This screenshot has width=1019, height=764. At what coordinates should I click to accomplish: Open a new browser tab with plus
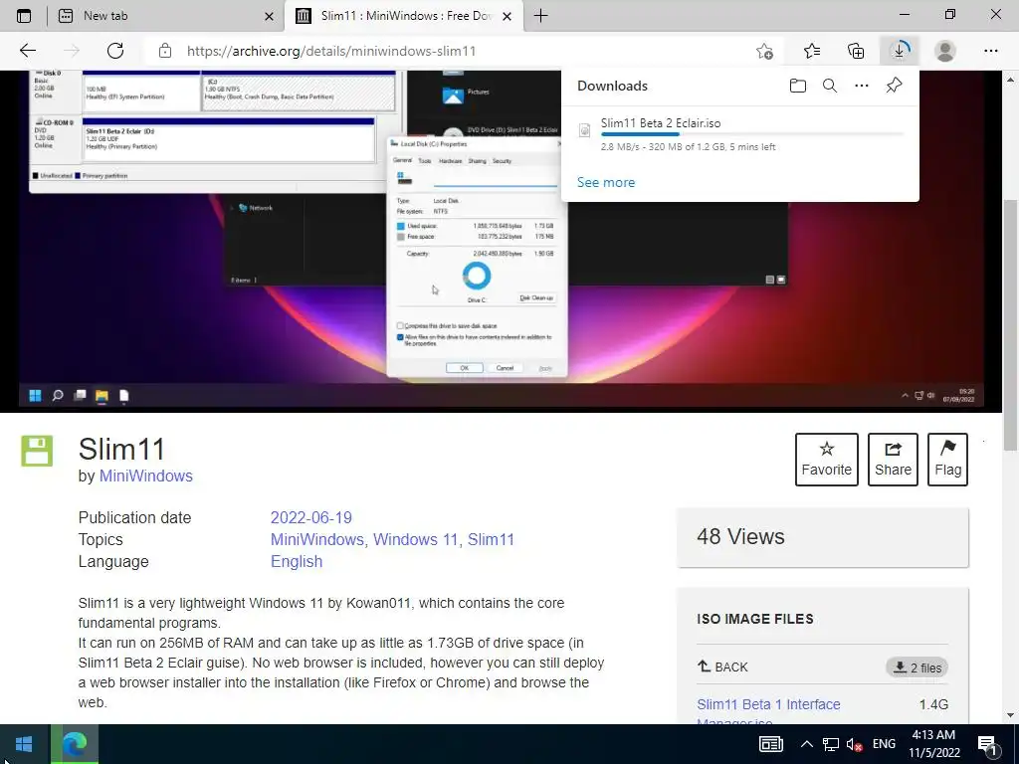click(x=540, y=16)
